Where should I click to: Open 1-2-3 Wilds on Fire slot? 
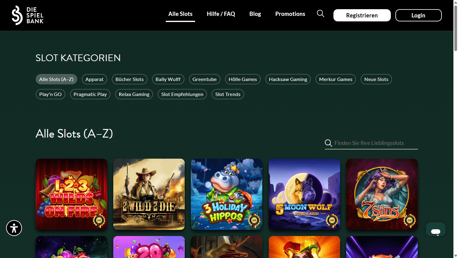(x=71, y=194)
